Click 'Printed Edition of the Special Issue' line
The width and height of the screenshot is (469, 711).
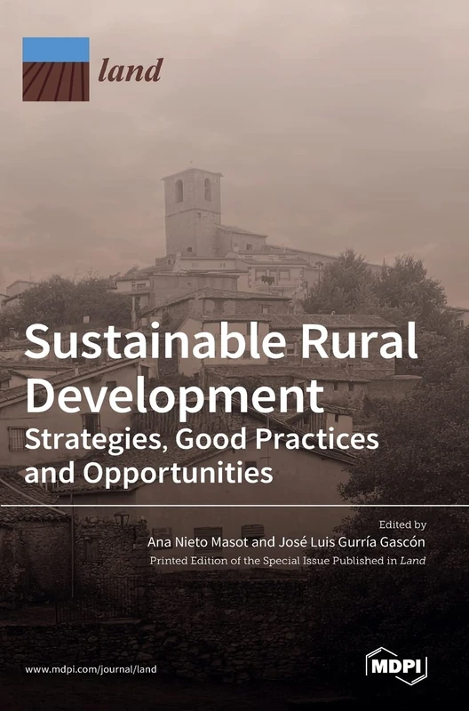288,561
